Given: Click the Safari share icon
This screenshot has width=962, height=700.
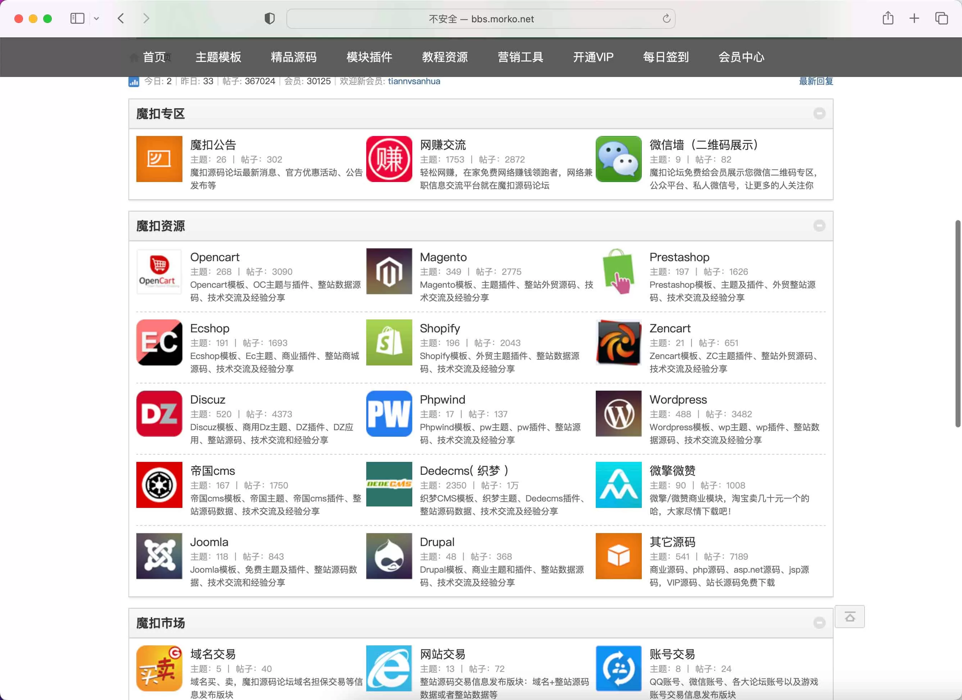Looking at the screenshot, I should coord(888,18).
